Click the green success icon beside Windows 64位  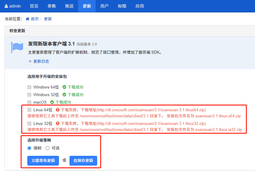point(64,87)
